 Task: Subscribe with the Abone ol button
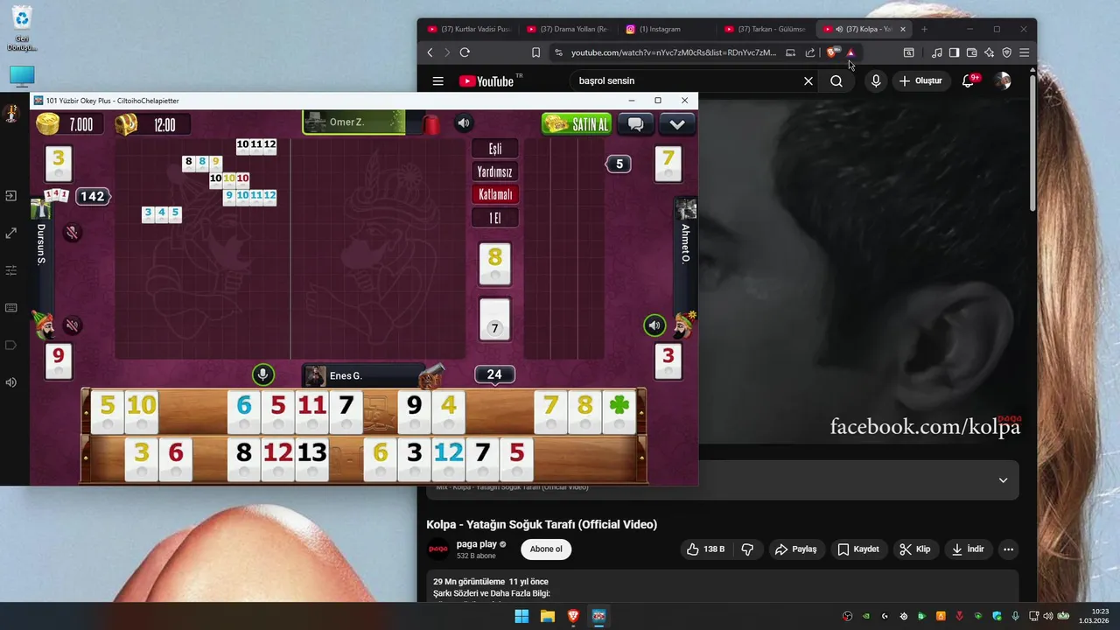[x=546, y=549]
